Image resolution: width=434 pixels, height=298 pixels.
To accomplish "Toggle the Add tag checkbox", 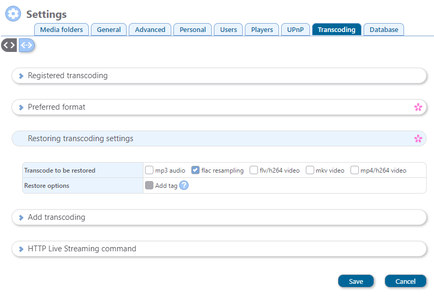I will (149, 185).
